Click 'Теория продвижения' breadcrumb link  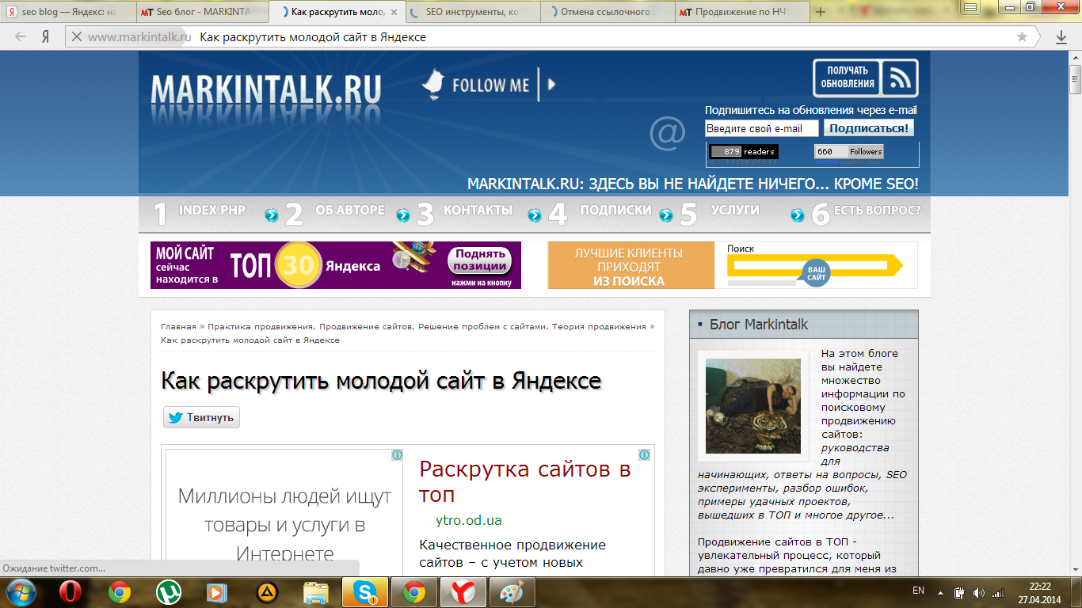(599, 326)
